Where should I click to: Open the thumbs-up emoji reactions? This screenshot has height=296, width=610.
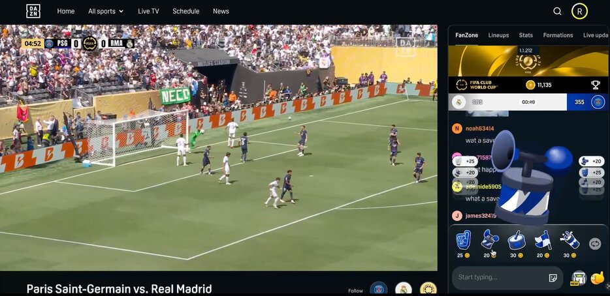[597, 278]
